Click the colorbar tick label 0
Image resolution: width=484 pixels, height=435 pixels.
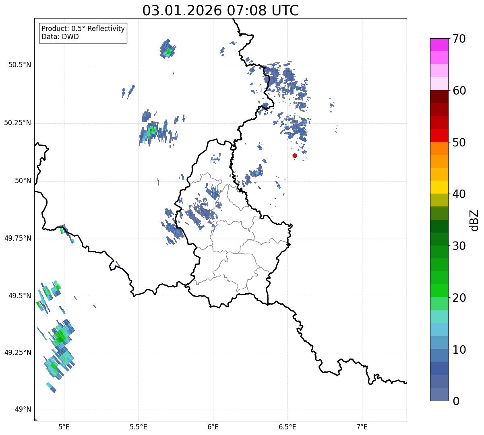coord(456,401)
